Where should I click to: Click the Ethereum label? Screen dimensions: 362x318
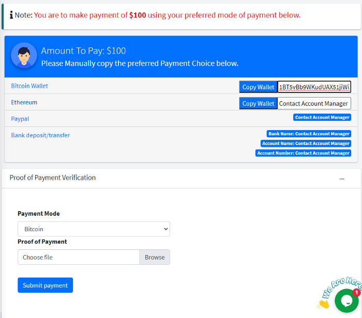click(x=24, y=102)
